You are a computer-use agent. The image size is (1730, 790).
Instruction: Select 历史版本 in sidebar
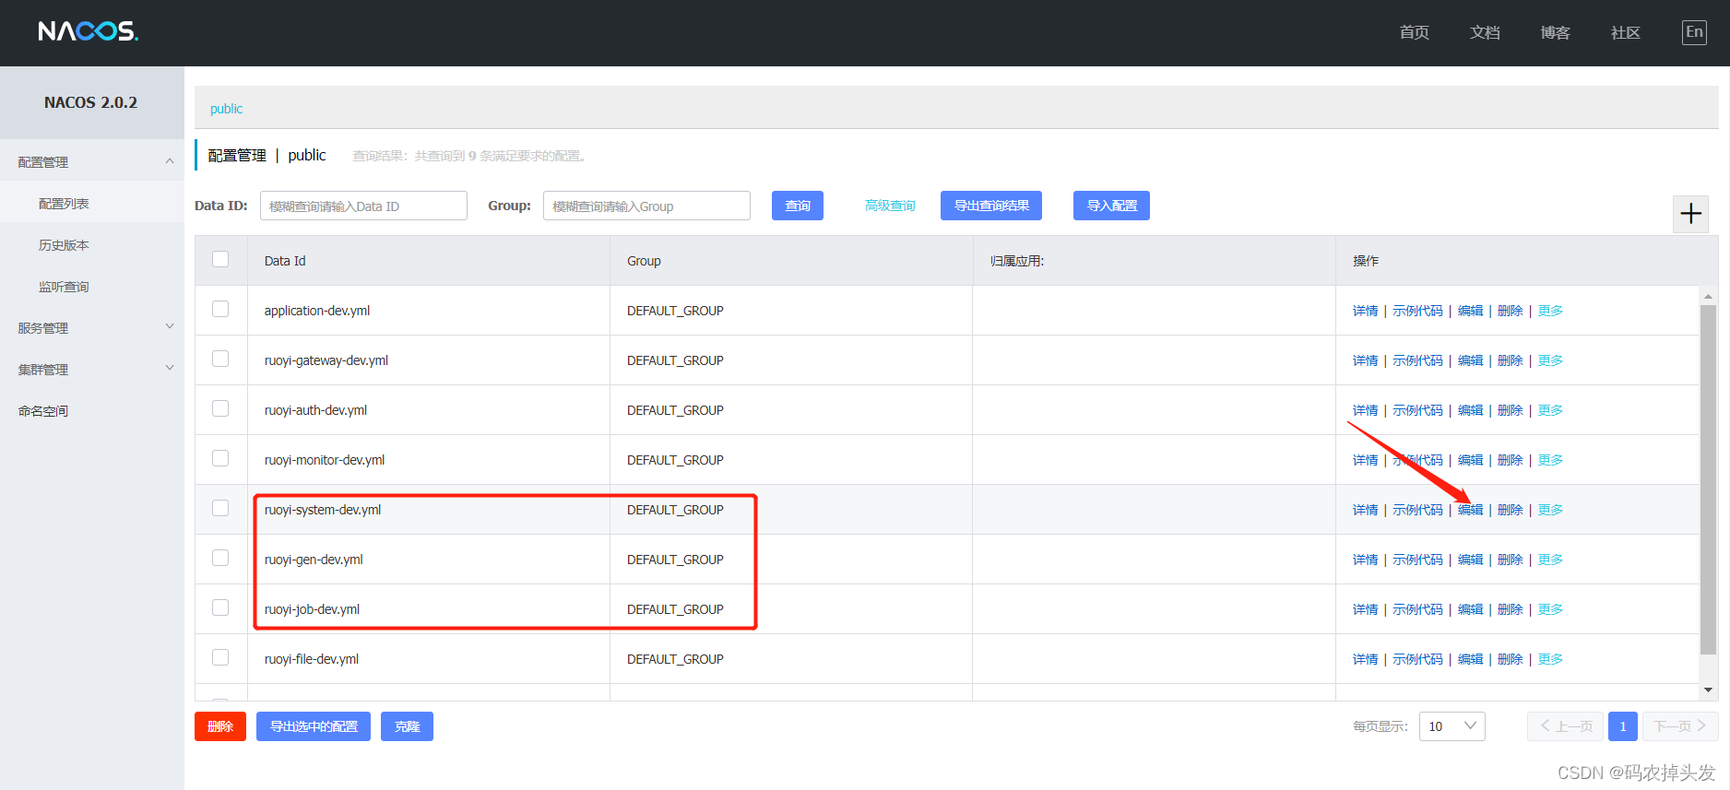point(92,244)
